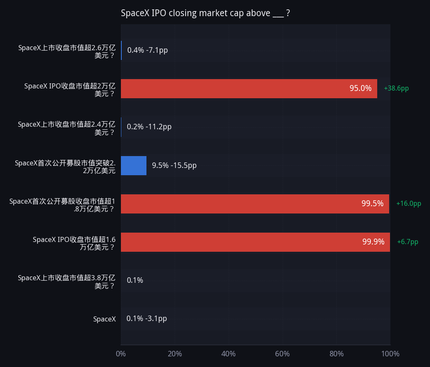Select the 0.4% -7.1pp value label
This screenshot has height=367, width=430.
pyautogui.click(x=148, y=50)
